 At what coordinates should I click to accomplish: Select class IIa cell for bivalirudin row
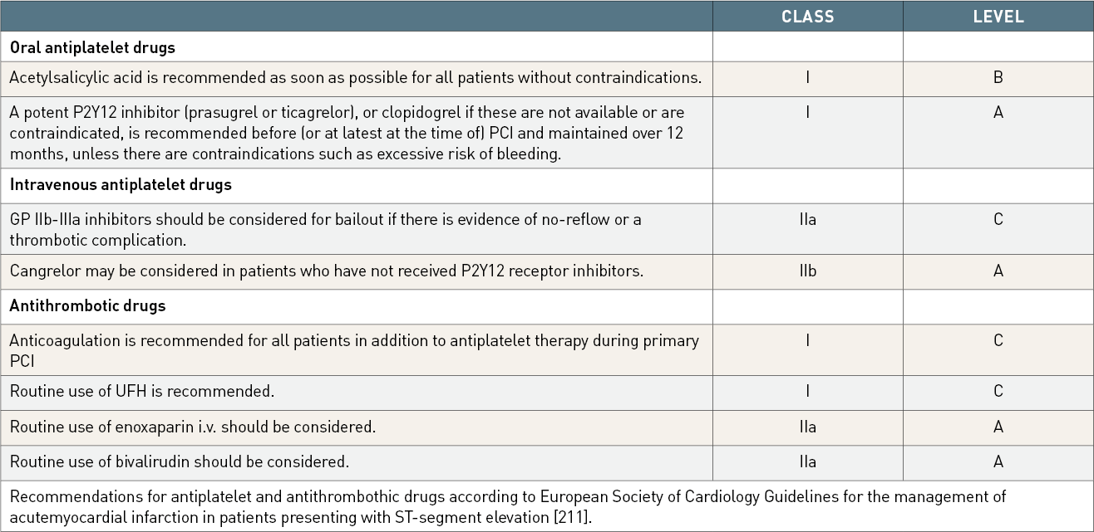[x=807, y=461]
